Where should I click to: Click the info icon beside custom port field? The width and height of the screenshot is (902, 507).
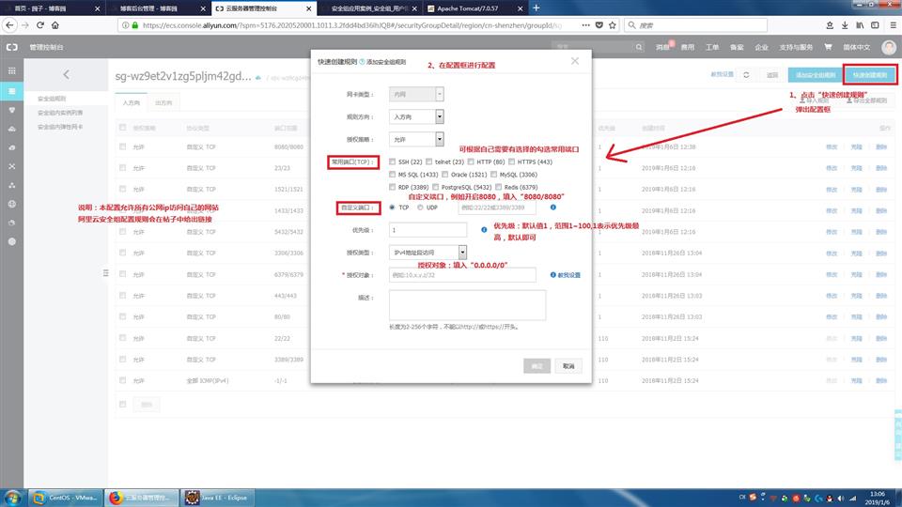pos(552,207)
